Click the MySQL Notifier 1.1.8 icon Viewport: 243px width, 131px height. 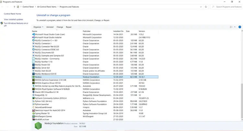tap(33, 62)
